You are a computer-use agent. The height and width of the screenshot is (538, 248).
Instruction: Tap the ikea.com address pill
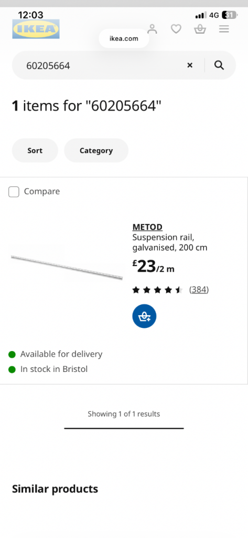pos(124,38)
